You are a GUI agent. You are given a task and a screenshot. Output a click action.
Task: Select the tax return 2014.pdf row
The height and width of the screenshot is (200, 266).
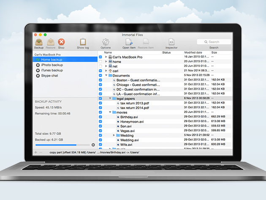pos(165,107)
